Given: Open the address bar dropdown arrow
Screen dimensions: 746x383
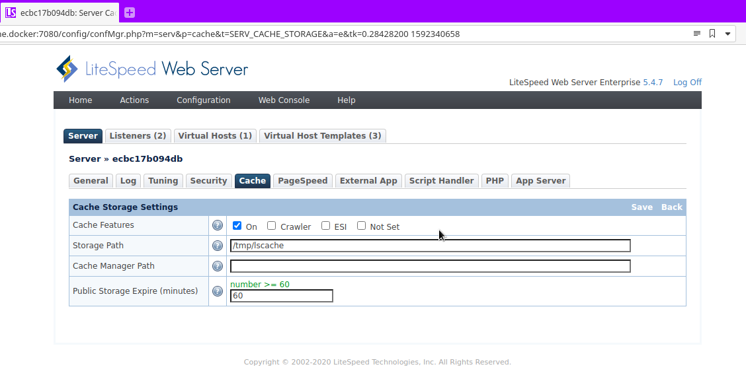Looking at the screenshot, I should [x=728, y=32].
